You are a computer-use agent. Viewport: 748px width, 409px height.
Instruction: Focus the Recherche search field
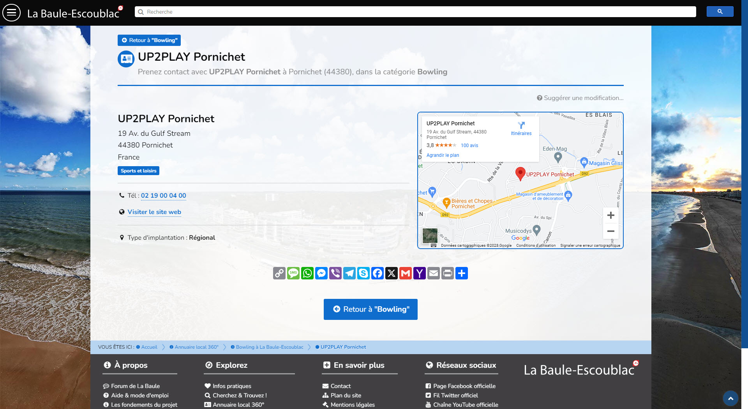[x=415, y=12]
